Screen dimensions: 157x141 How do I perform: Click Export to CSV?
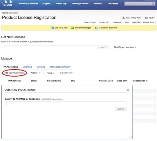point(66,73)
